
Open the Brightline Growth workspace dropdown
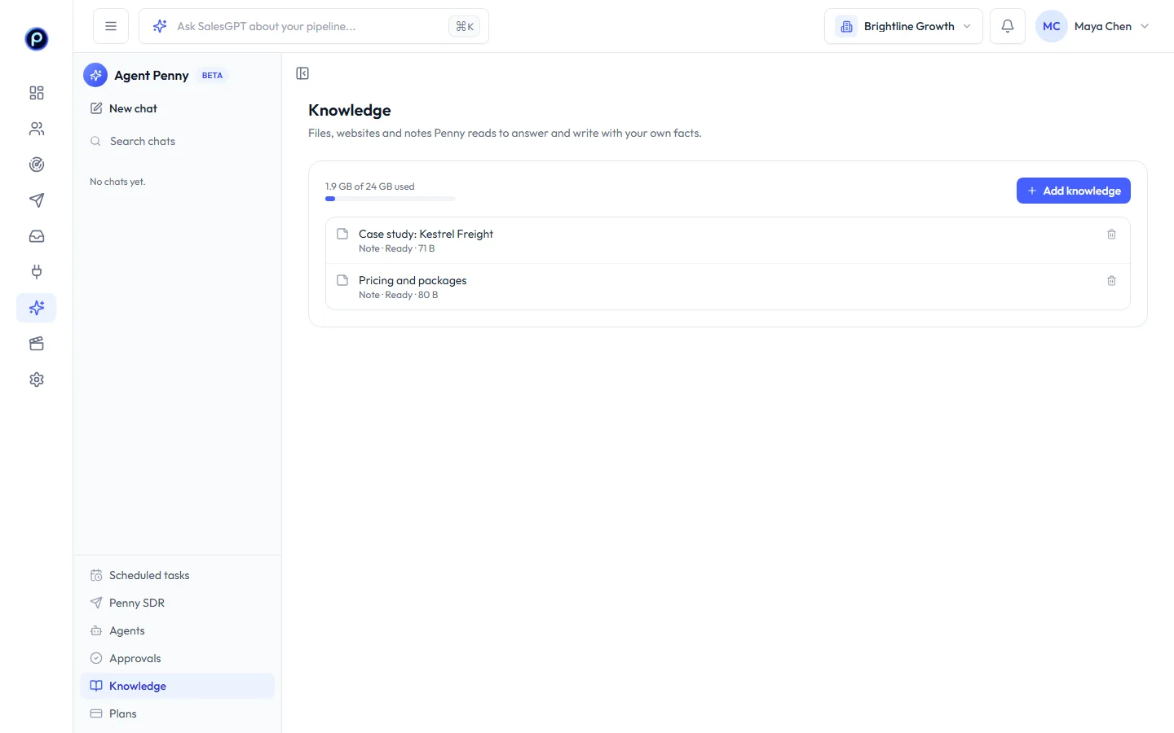[x=903, y=26]
